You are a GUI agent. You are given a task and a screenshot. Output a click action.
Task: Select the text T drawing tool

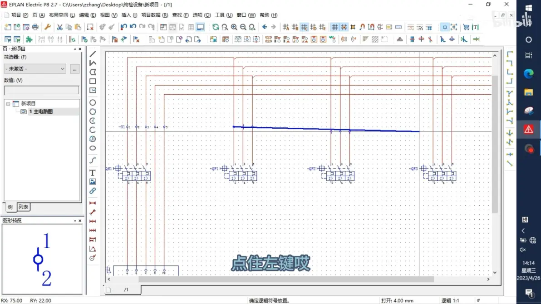click(93, 173)
